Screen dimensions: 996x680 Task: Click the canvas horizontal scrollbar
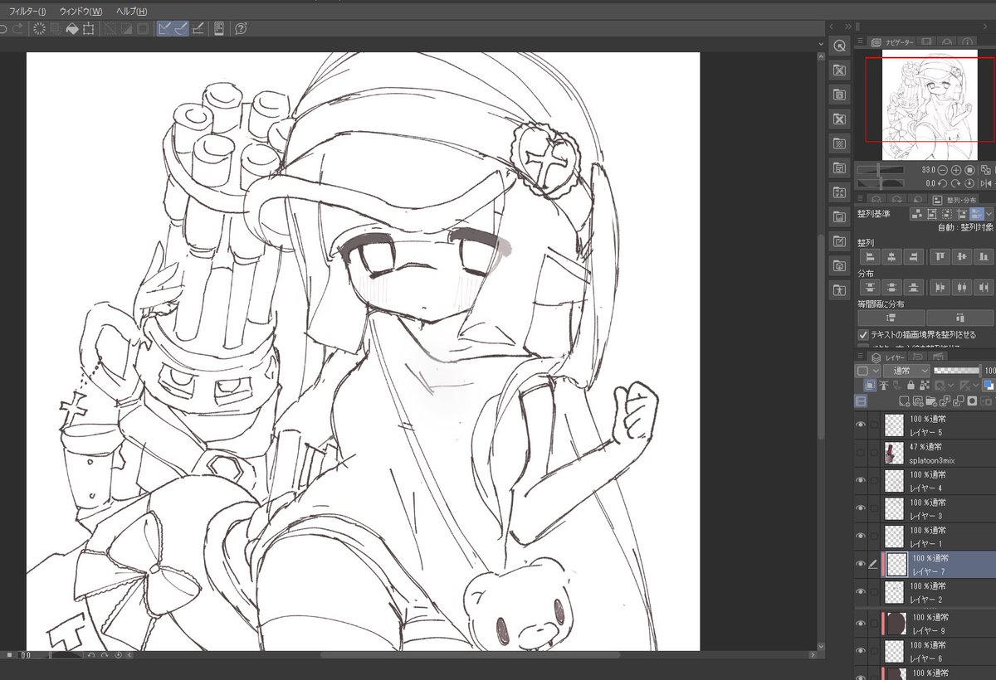click(x=469, y=655)
